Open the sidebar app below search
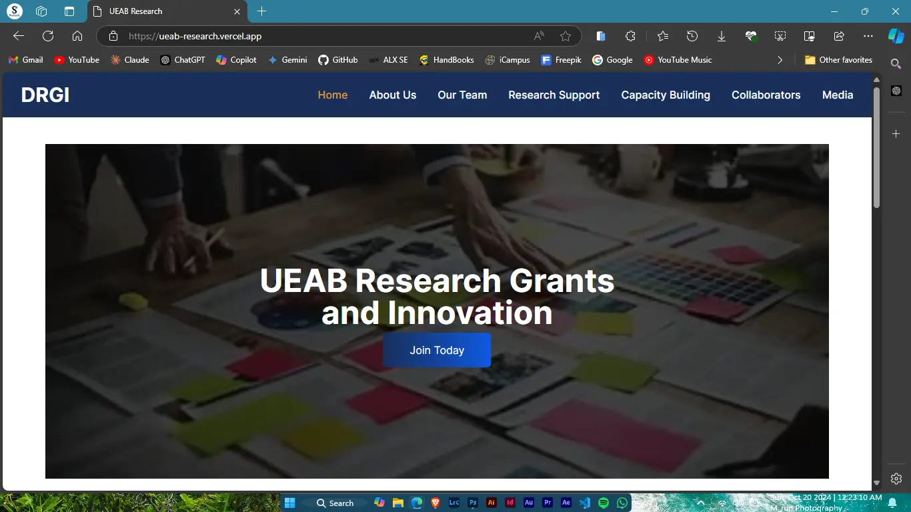Viewport: 911px width, 512px height. [896, 91]
